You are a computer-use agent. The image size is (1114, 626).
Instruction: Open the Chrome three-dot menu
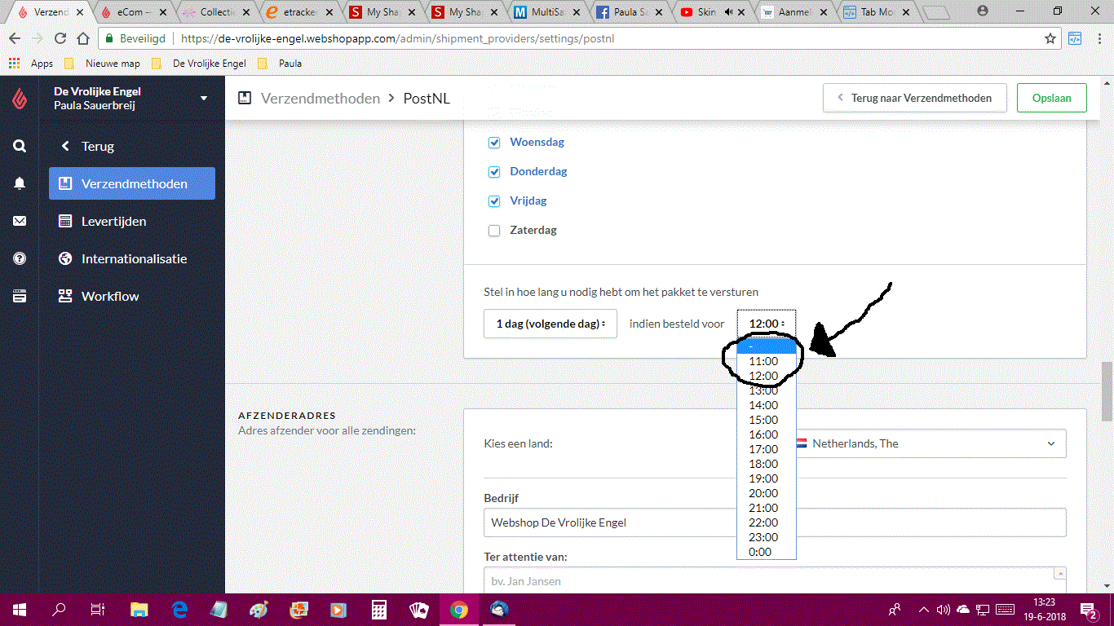1098,38
